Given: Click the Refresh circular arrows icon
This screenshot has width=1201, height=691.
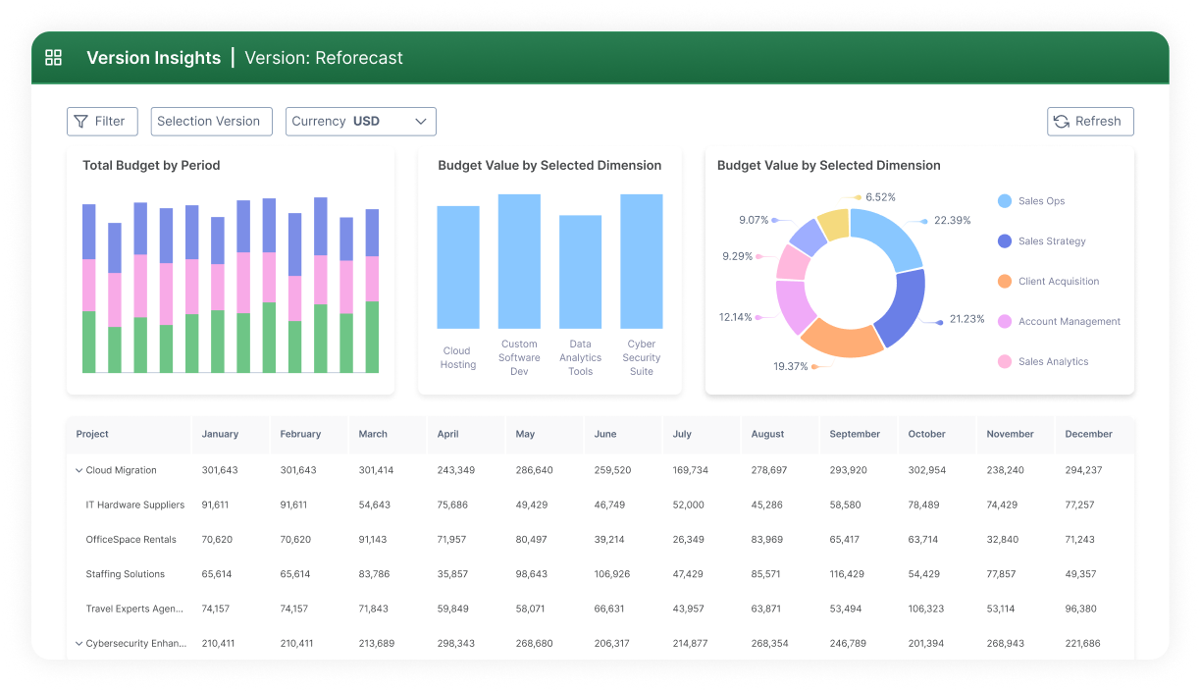Looking at the screenshot, I should (x=1061, y=122).
